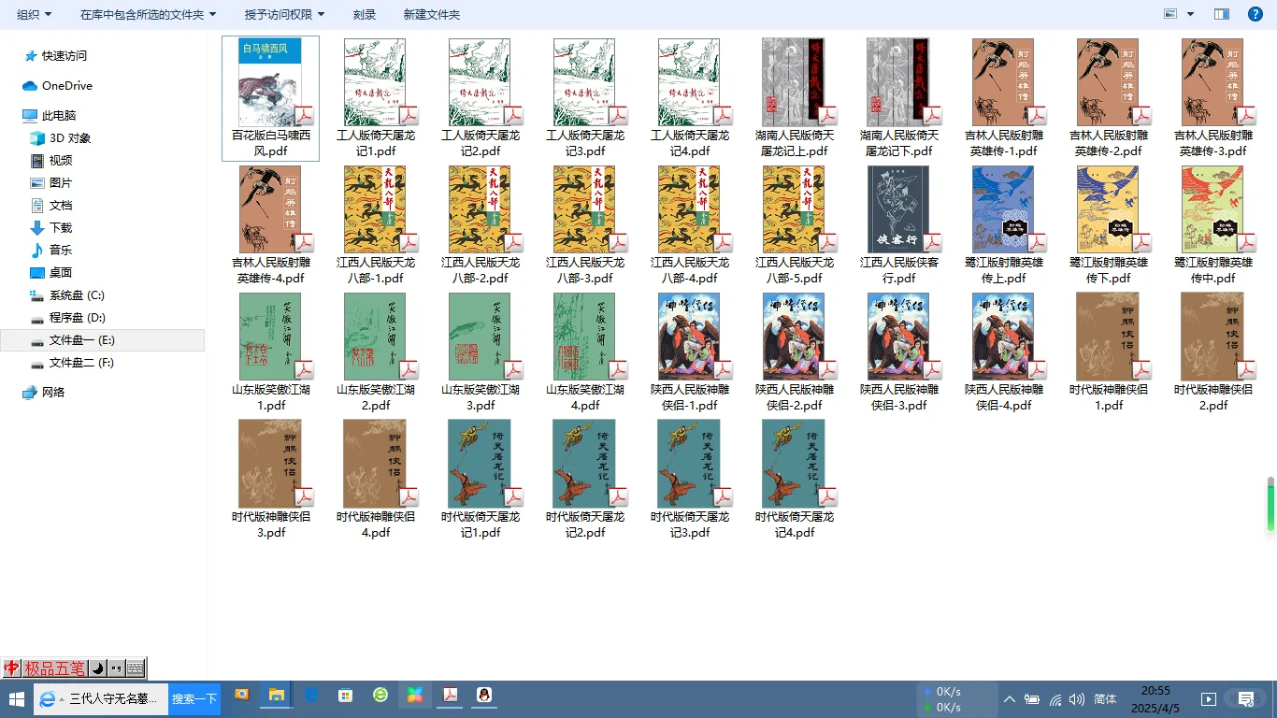Open the notification center icon

point(1246,699)
